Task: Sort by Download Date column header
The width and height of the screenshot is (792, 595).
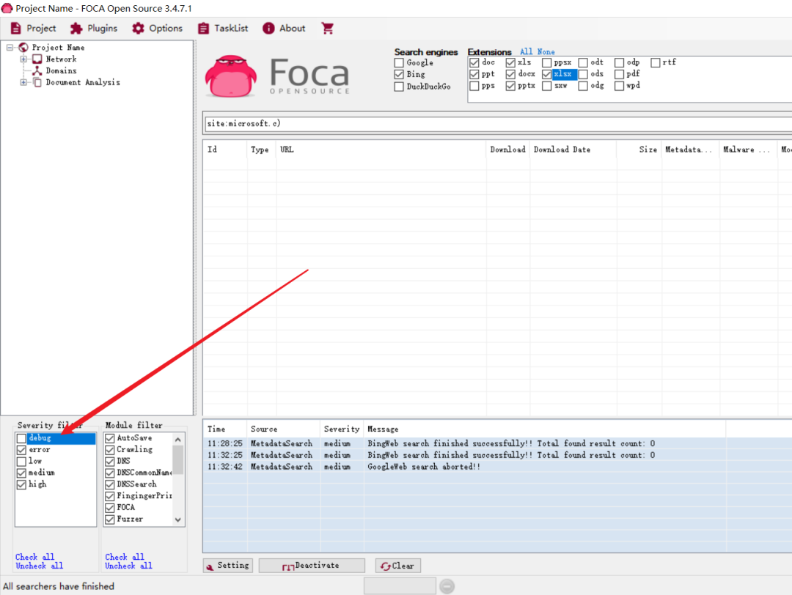Action: click(573, 149)
